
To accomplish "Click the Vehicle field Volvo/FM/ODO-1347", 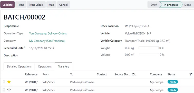I will (138, 33).
